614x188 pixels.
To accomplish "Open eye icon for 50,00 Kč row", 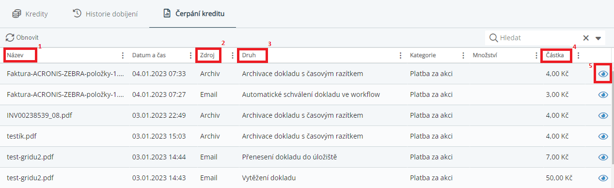I will click(x=603, y=178).
